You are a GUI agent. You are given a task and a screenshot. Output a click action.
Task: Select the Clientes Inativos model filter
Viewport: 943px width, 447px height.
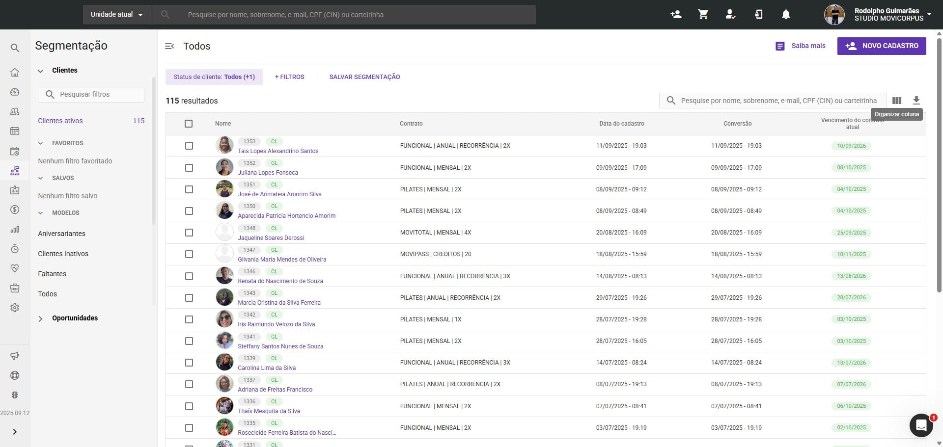coord(63,254)
